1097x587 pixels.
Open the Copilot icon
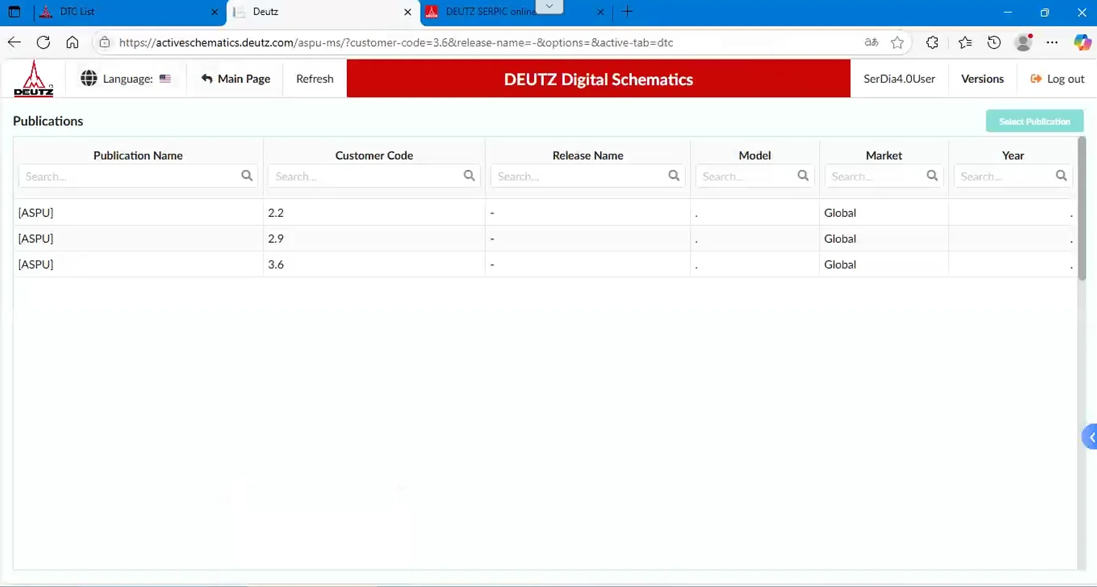click(x=1082, y=42)
